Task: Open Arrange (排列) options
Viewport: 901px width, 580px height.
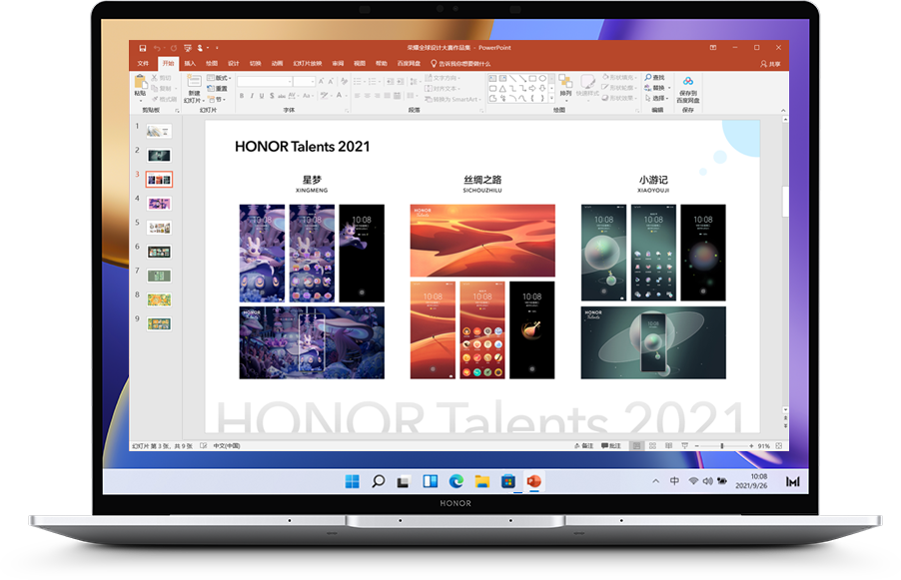Action: pyautogui.click(x=565, y=86)
